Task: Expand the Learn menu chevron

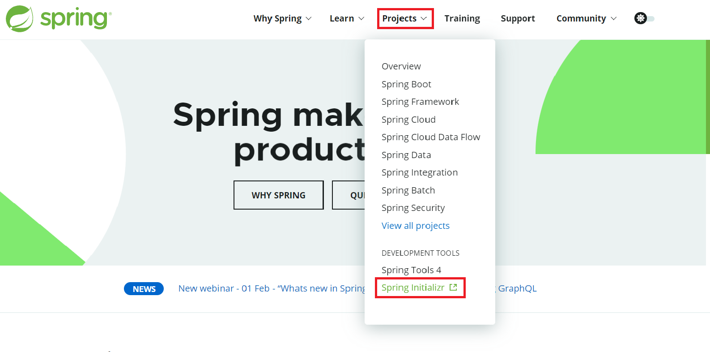Action: (x=361, y=18)
